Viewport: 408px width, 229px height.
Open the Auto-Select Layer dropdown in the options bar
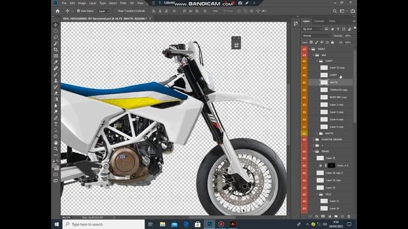[x=103, y=11]
